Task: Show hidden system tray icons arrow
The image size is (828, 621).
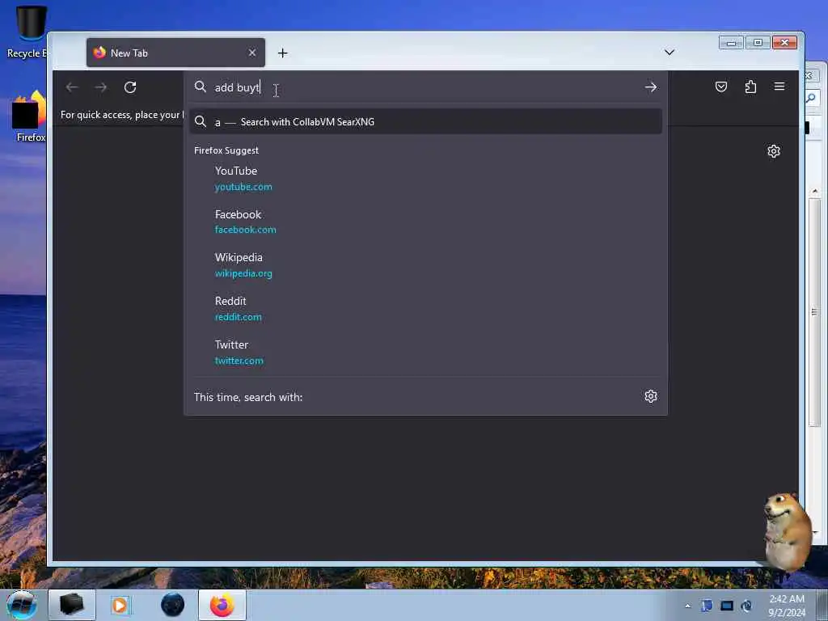Action: 687,606
